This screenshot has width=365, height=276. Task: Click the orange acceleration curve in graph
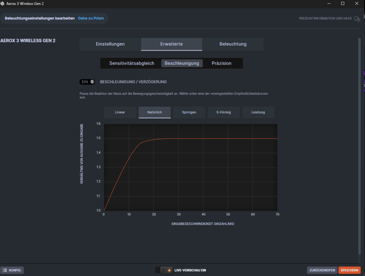[x=214, y=139]
